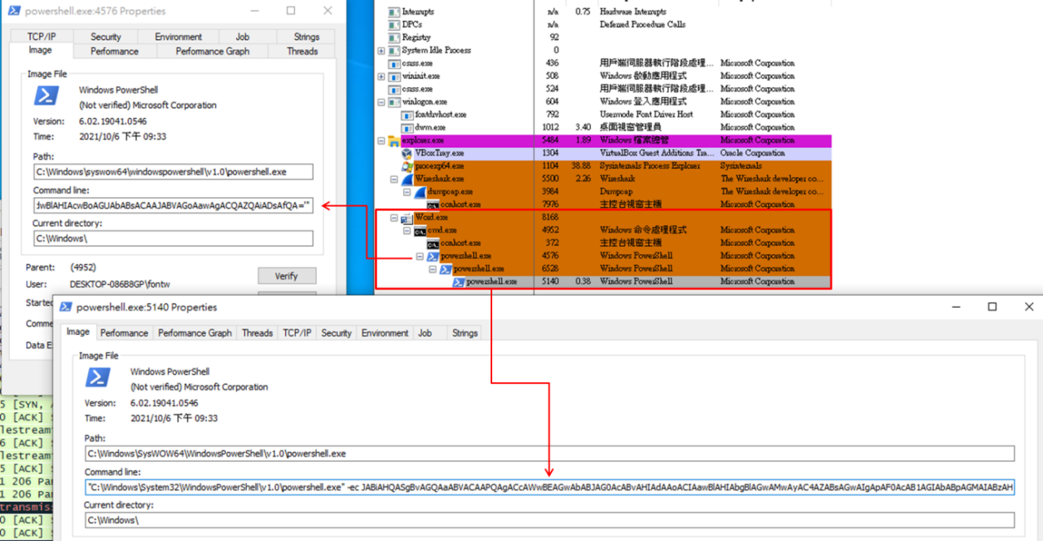Collapse the Word.exe tree node
This screenshot has width=1043, height=541.
394,218
